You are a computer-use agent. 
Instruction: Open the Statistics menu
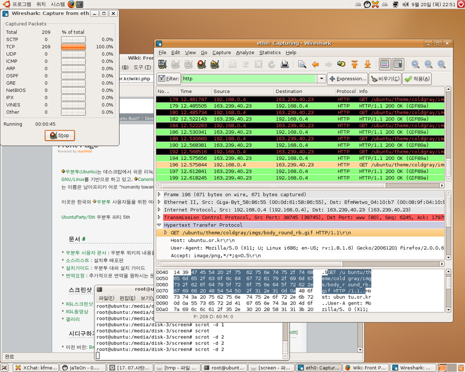tap(270, 52)
